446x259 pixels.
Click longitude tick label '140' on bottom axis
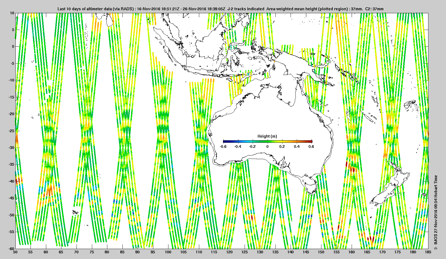pos(291,252)
